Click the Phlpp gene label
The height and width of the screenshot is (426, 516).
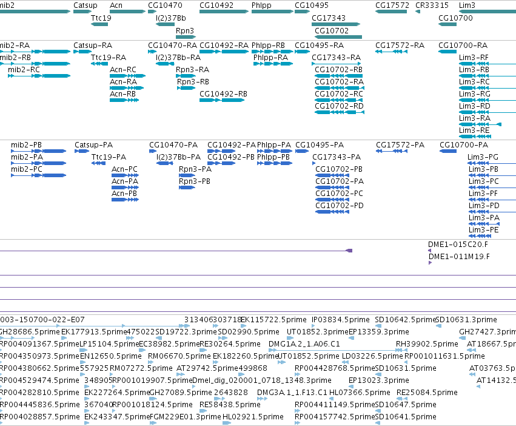tap(261, 5)
